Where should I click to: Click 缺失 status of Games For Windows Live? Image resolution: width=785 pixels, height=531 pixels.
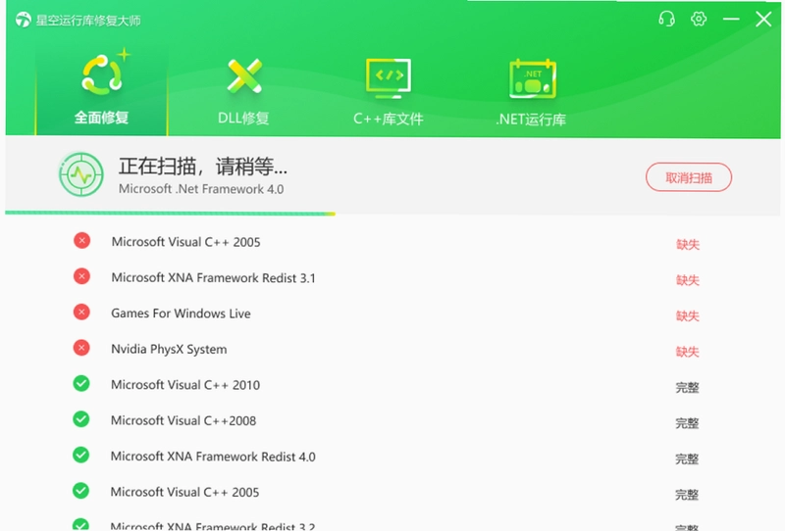tap(688, 316)
